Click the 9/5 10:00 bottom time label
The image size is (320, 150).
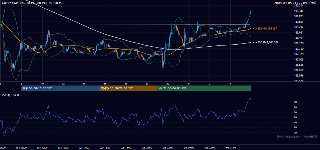click(42, 148)
